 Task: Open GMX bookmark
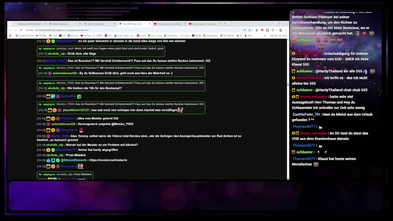(x=108, y=36)
